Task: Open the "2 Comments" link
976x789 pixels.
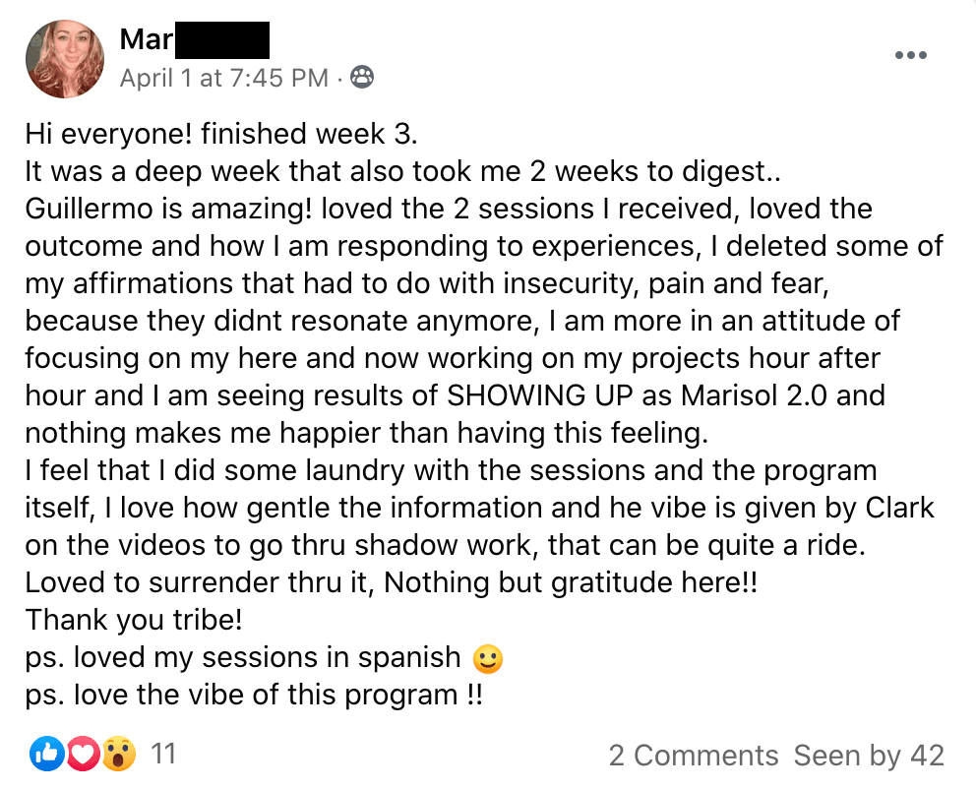Action: [x=694, y=756]
